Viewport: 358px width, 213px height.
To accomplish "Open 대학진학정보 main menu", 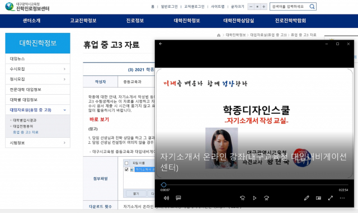I will [x=187, y=21].
